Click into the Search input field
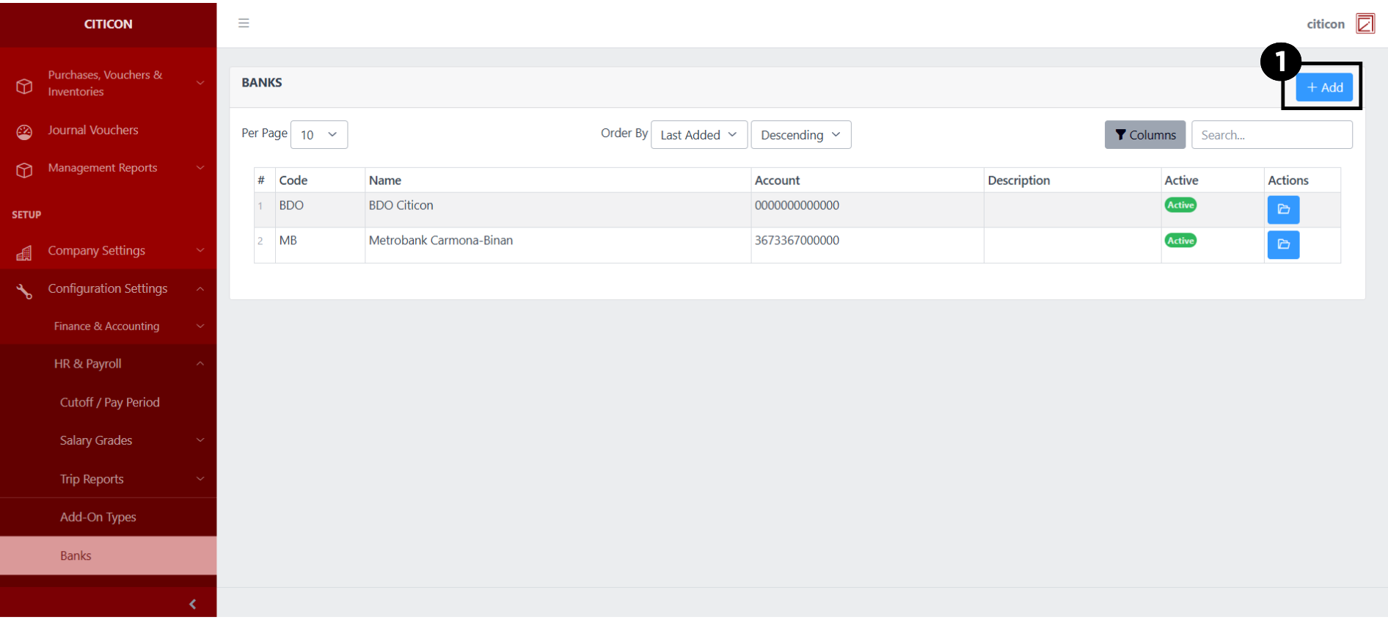The height and width of the screenshot is (620, 1388). (x=1271, y=135)
